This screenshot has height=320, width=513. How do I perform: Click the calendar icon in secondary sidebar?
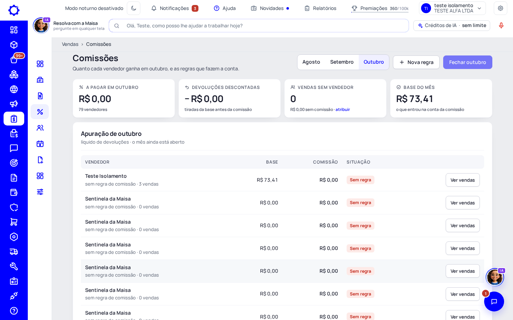point(40,144)
